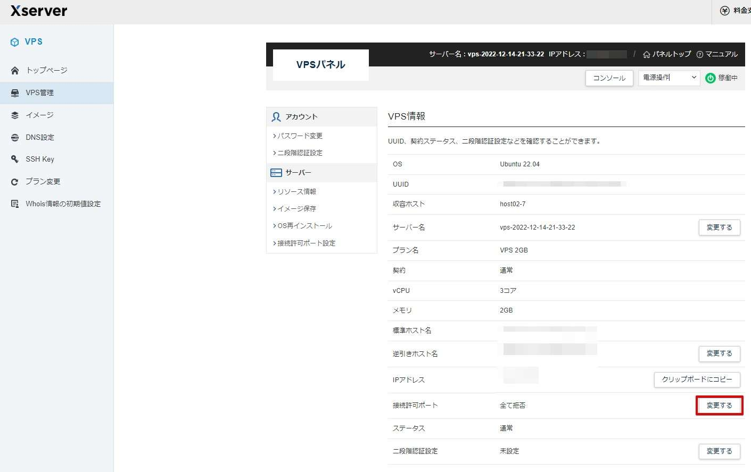
Task: Open Whois情報の初期値設定 in the sidebar
Action: tap(56, 204)
